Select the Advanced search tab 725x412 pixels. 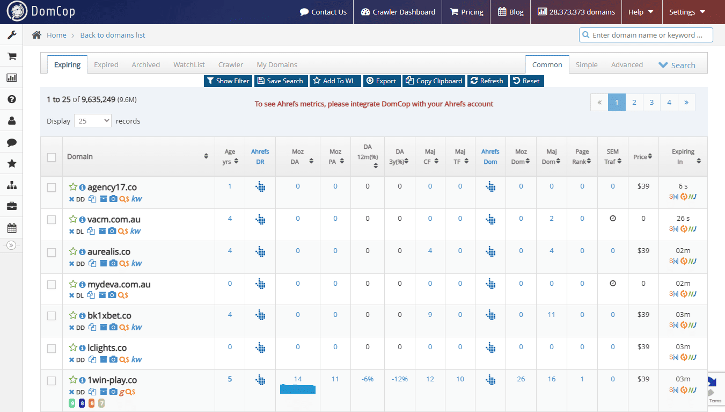[x=626, y=64]
